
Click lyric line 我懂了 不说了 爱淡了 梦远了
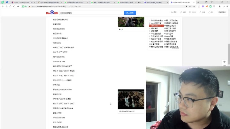pyautogui.click(x=64, y=75)
